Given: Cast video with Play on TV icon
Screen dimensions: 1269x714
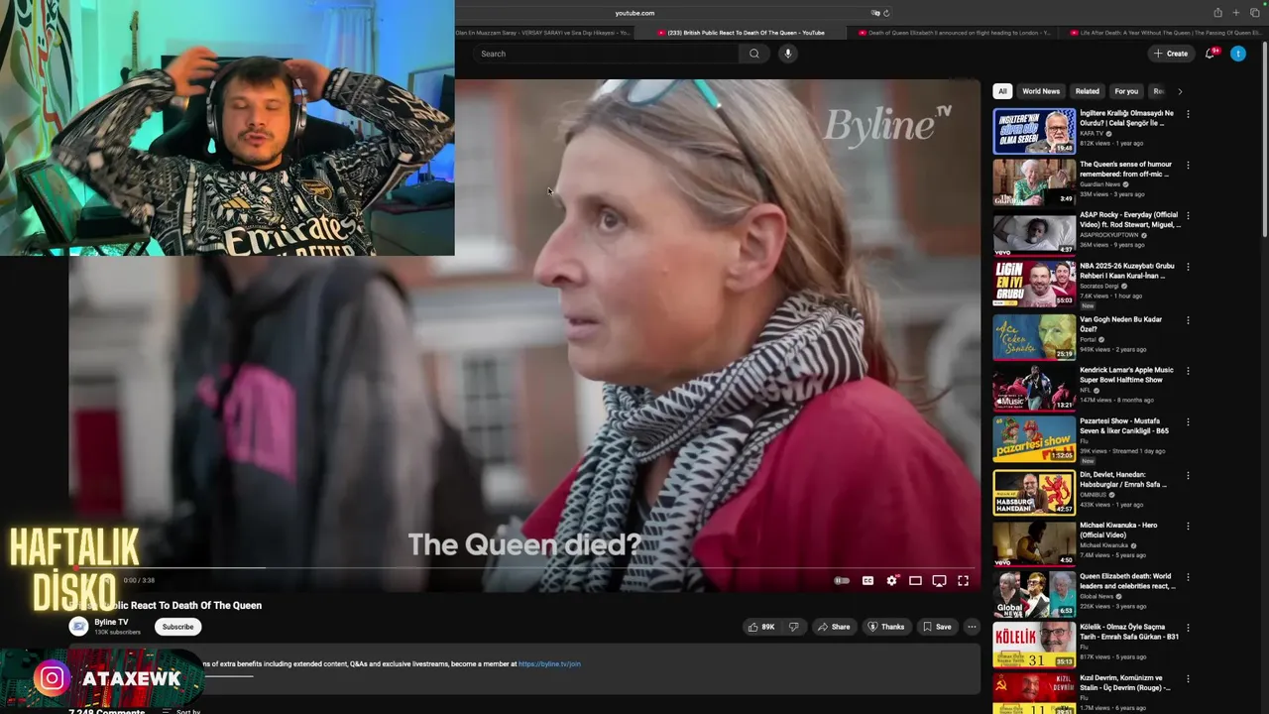Looking at the screenshot, I should click(x=939, y=580).
